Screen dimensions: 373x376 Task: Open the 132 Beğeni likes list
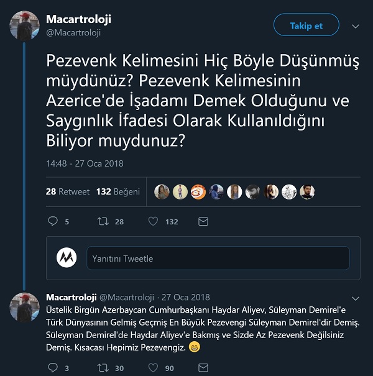(118, 191)
